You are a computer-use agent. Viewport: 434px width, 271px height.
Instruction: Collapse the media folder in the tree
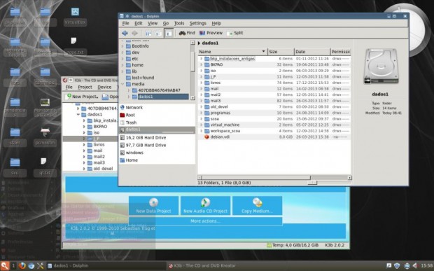[x=122, y=84]
